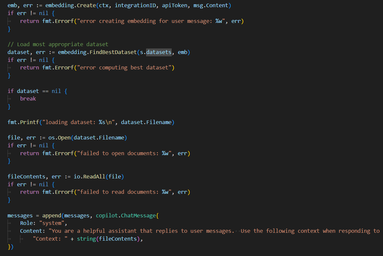Image resolution: width=383 pixels, height=256 pixels.
Task: Click the Role field key
Action: click(27, 223)
